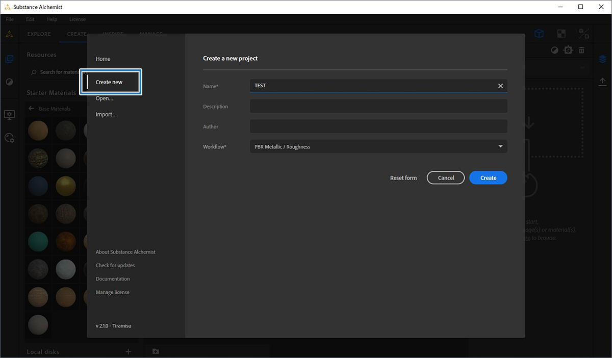Click into the Description input field

point(378,107)
